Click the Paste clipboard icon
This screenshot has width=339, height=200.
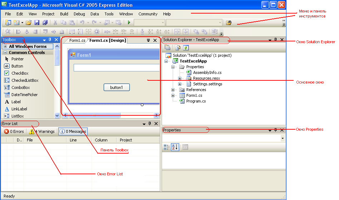[72, 22]
